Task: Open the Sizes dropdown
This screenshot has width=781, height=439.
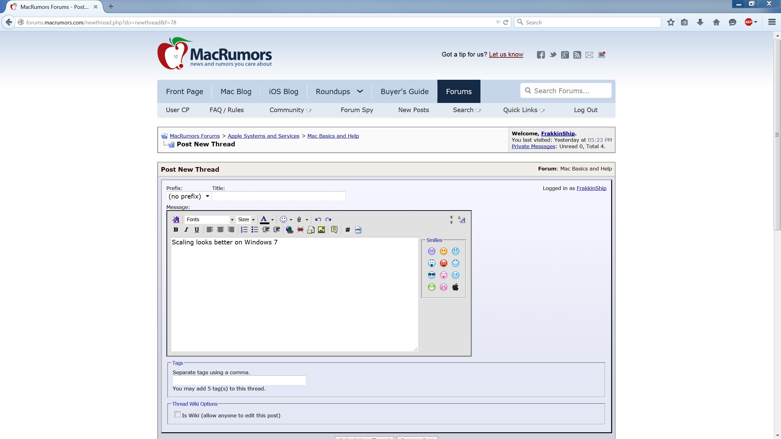Action: pos(246,219)
